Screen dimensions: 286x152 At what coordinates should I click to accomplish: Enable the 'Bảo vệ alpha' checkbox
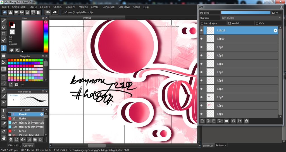[202, 23]
